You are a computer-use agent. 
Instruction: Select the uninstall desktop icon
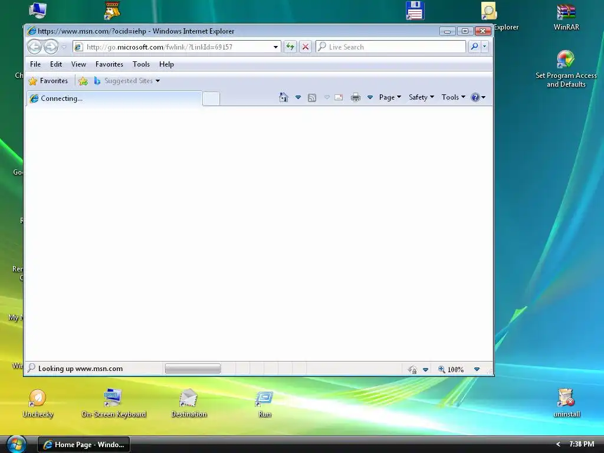pyautogui.click(x=566, y=403)
